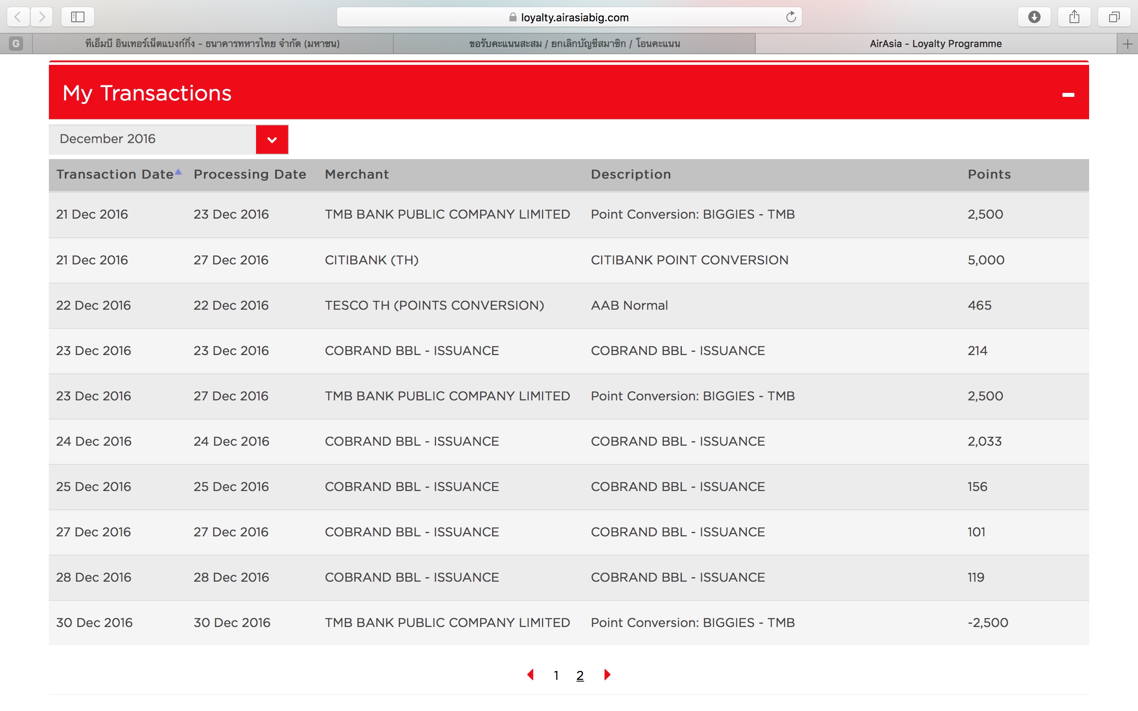Add a new tab with plus button
This screenshot has height=711, width=1138.
point(1127,44)
